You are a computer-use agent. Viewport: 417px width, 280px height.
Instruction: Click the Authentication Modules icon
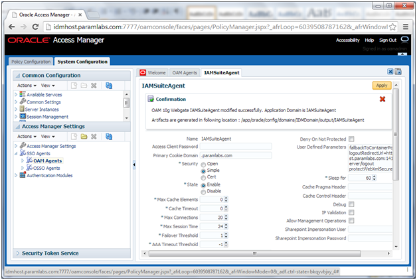pos(23,175)
